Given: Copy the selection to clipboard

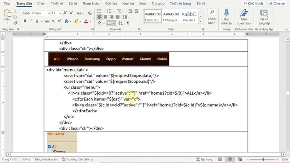Looking at the screenshot, I should click(15, 17).
